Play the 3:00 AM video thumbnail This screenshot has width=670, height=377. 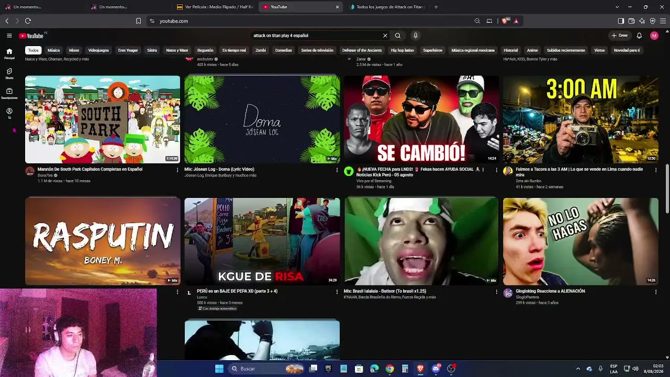point(580,119)
